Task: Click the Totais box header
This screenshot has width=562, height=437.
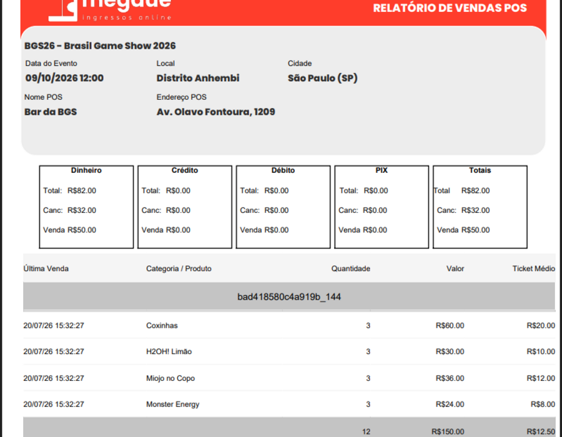Action: (x=480, y=170)
